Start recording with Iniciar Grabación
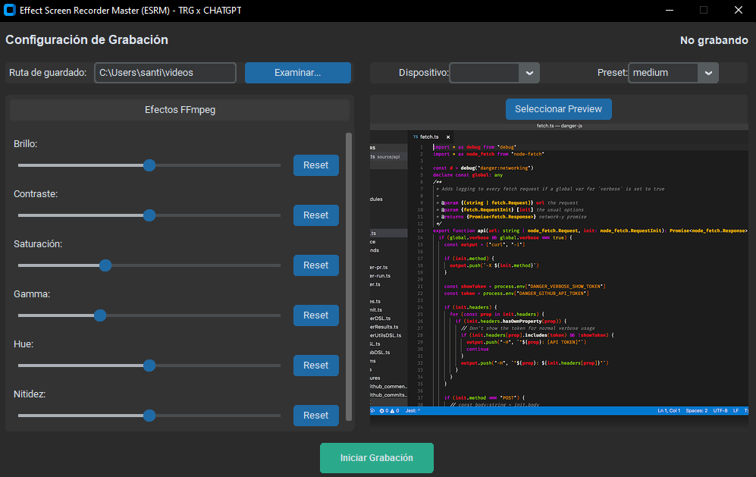The width and height of the screenshot is (756, 477). pyautogui.click(x=376, y=458)
